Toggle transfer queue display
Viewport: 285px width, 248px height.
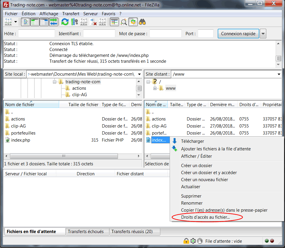(x=54, y=22)
